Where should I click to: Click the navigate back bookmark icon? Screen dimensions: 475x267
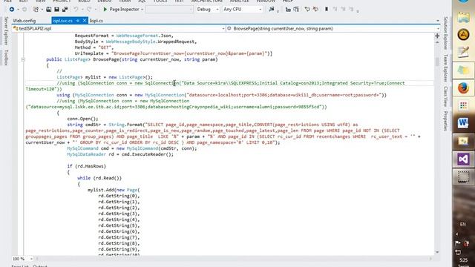[x=307, y=10]
